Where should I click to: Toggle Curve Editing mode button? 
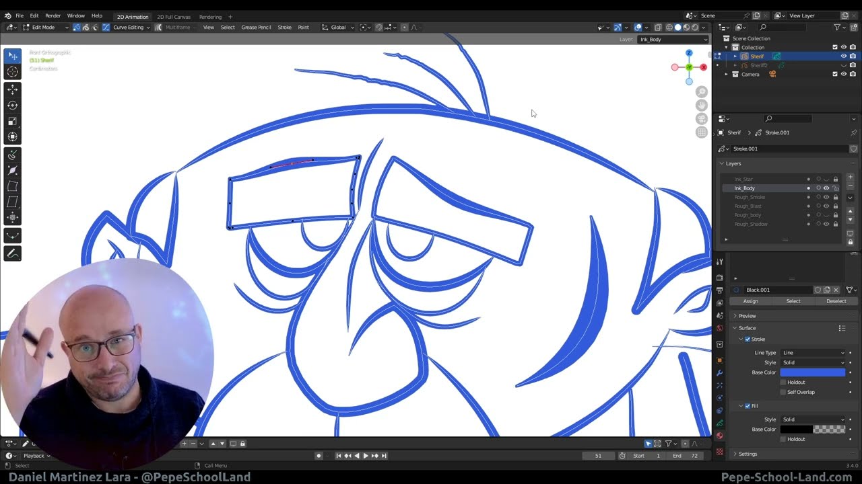(x=106, y=28)
